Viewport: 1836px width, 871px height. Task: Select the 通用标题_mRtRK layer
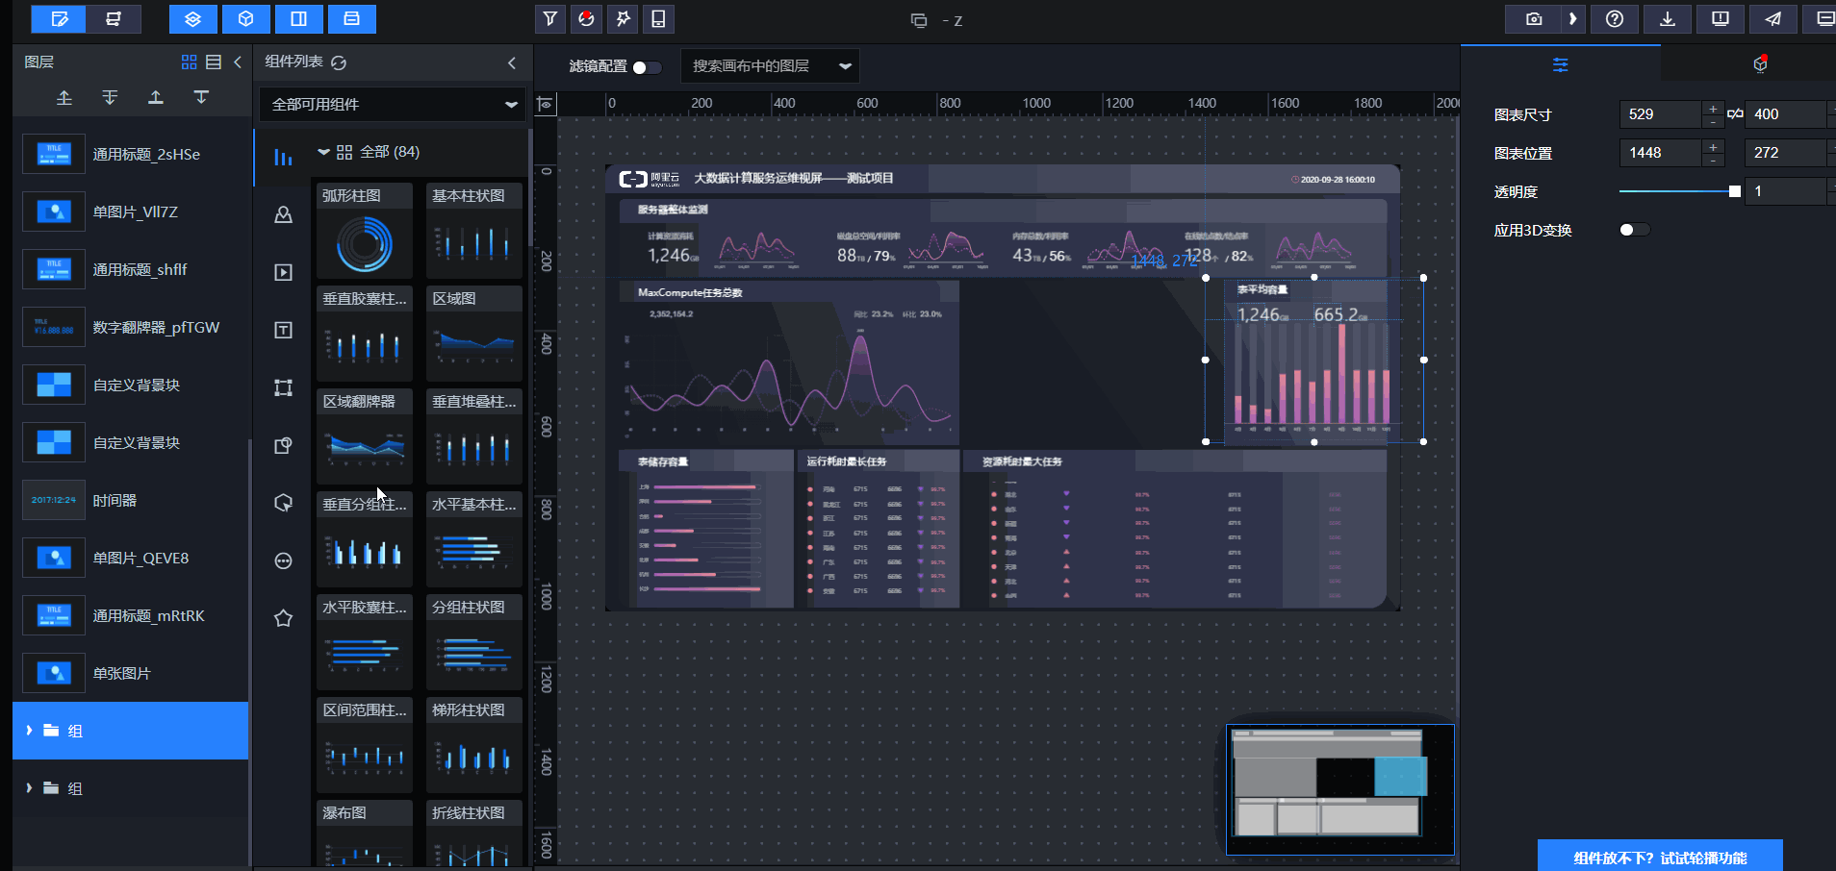[131, 615]
